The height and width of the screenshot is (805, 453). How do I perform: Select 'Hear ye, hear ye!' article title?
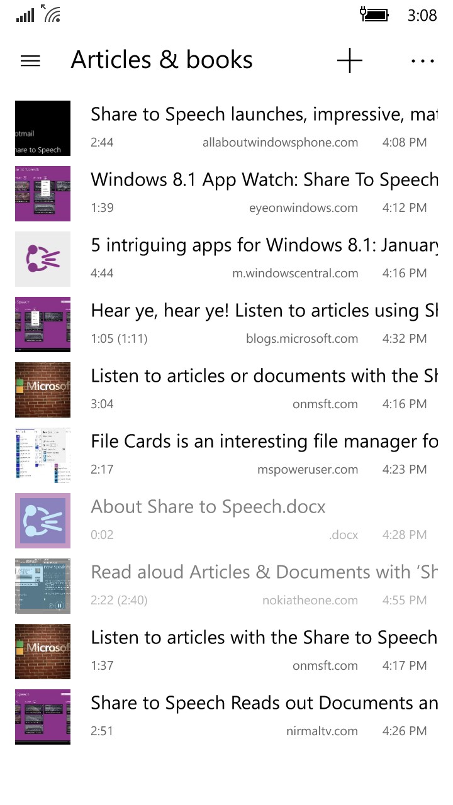click(264, 311)
